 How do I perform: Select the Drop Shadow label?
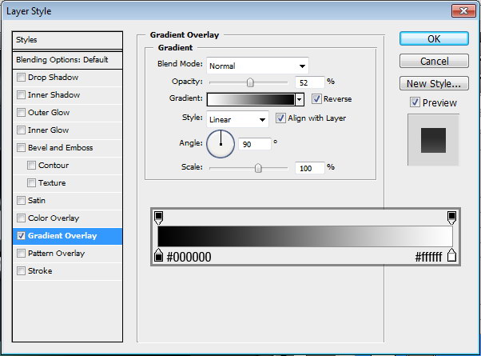53,77
